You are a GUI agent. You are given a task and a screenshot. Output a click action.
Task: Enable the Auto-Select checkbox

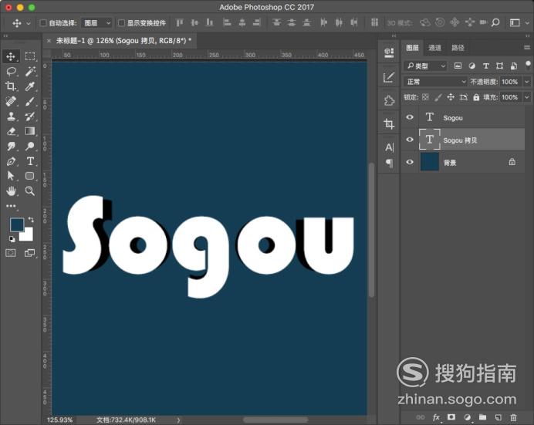pyautogui.click(x=43, y=23)
